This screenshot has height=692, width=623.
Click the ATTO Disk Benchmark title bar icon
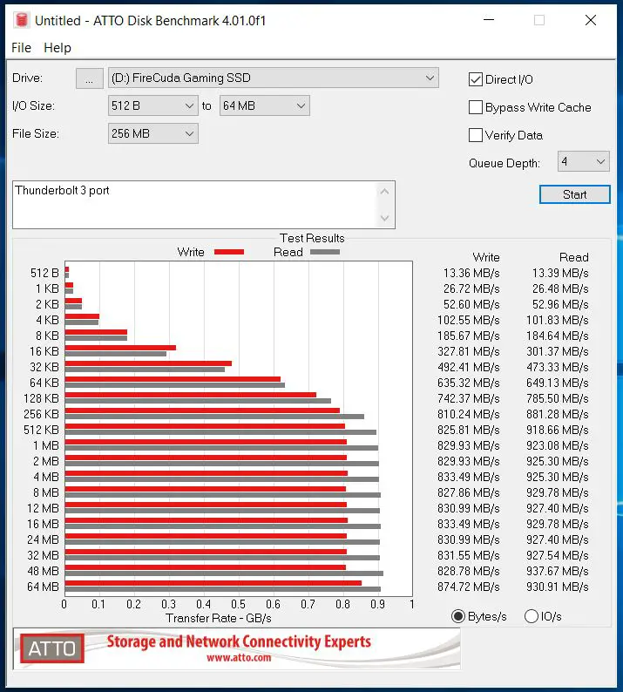tap(21, 20)
